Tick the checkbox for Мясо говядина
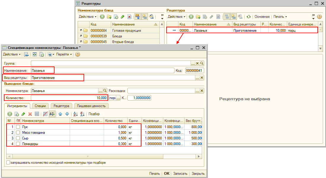The height and width of the screenshot is (178, 326). coord(18,133)
